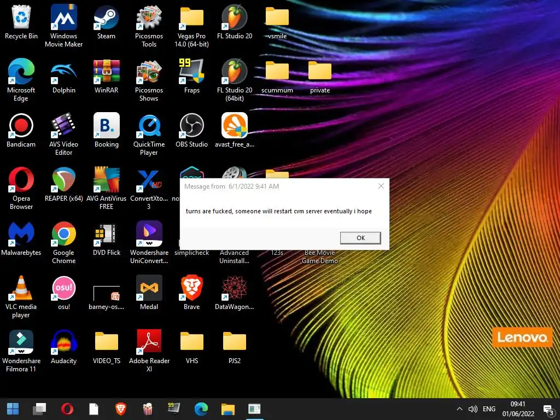Click the blank document taskbar icon
The width and height of the screenshot is (560, 420).
[94, 409]
